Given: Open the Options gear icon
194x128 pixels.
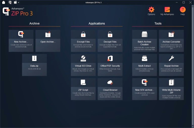Looking at the screenshot, I should tap(151, 10).
